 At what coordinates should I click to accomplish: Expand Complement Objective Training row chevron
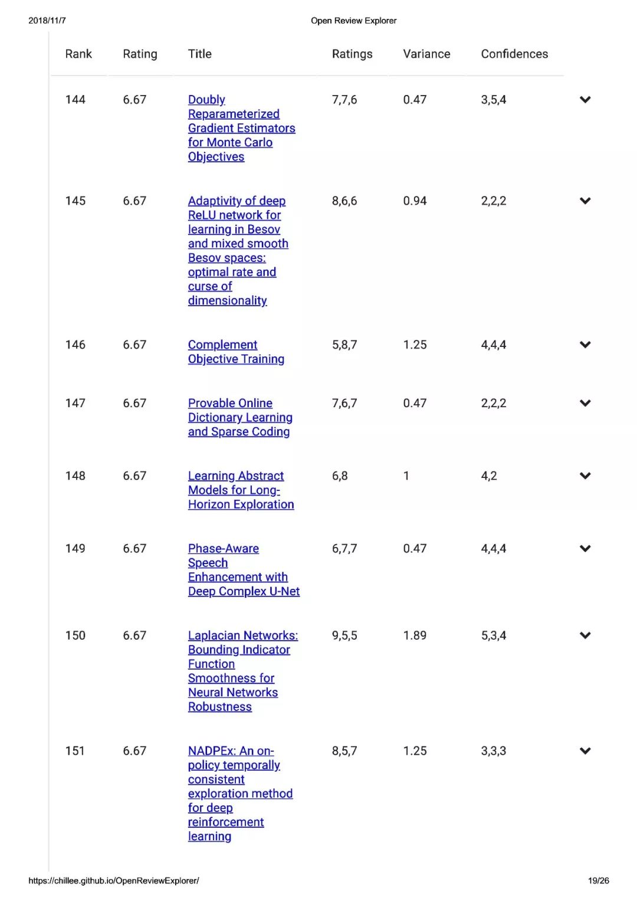click(x=585, y=345)
